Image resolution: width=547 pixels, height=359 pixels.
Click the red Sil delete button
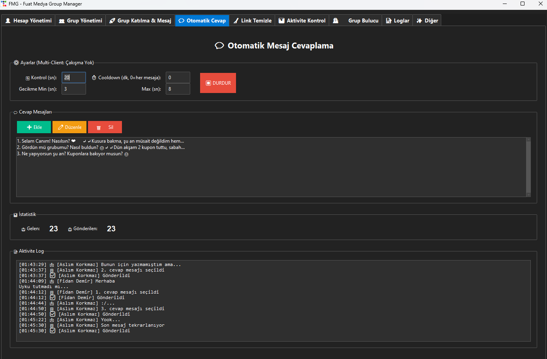[105, 127]
